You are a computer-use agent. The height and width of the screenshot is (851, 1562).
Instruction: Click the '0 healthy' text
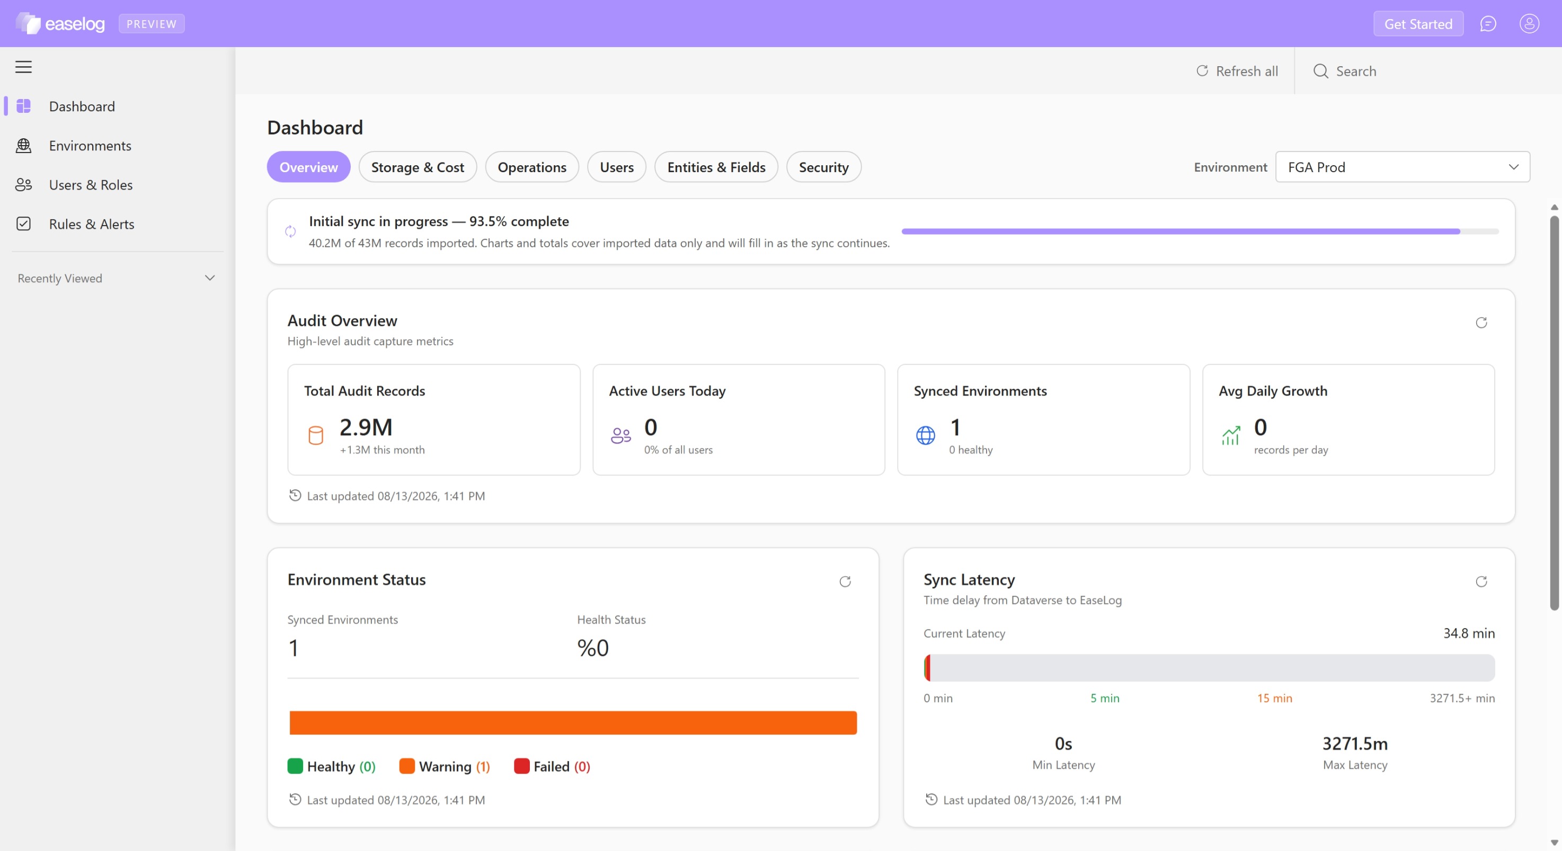(x=971, y=450)
